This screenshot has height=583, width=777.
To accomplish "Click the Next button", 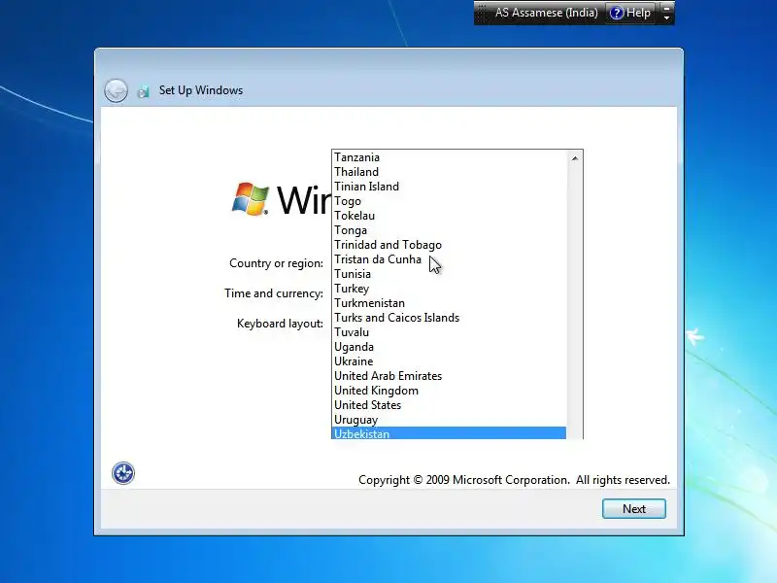I will [634, 508].
